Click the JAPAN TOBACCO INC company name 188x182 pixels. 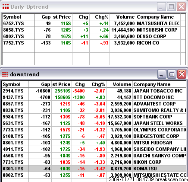[158, 91]
